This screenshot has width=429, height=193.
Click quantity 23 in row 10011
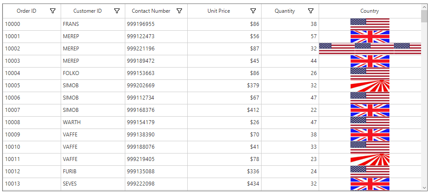[x=290, y=159]
